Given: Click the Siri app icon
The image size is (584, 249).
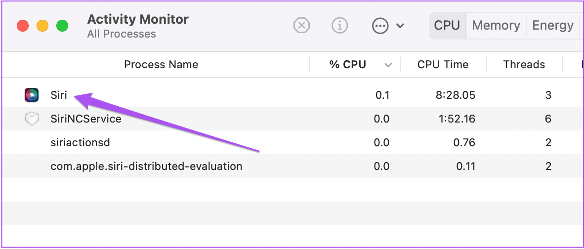Looking at the screenshot, I should click(x=32, y=95).
